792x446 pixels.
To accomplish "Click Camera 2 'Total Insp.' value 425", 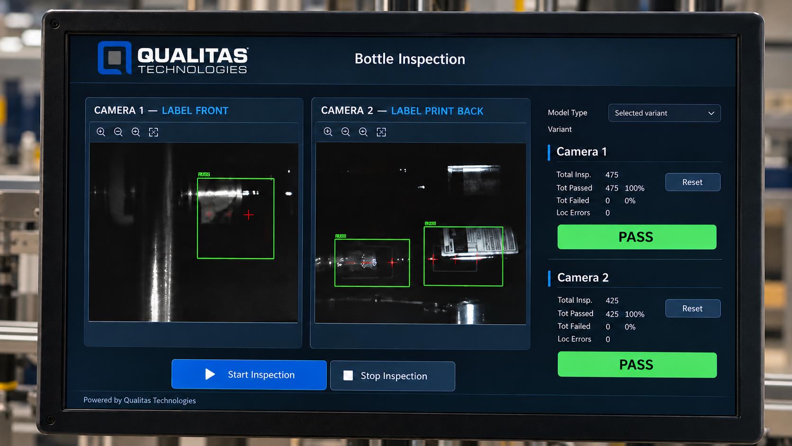I will point(612,300).
